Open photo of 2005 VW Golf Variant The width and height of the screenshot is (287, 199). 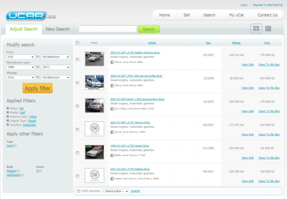[x=94, y=105]
